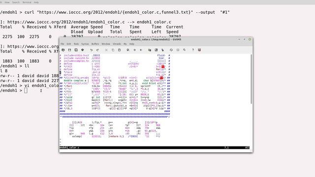This screenshot has height=177, width=315.
Task: Click the Save All icon in GVim toolbar
Action: point(76,50)
